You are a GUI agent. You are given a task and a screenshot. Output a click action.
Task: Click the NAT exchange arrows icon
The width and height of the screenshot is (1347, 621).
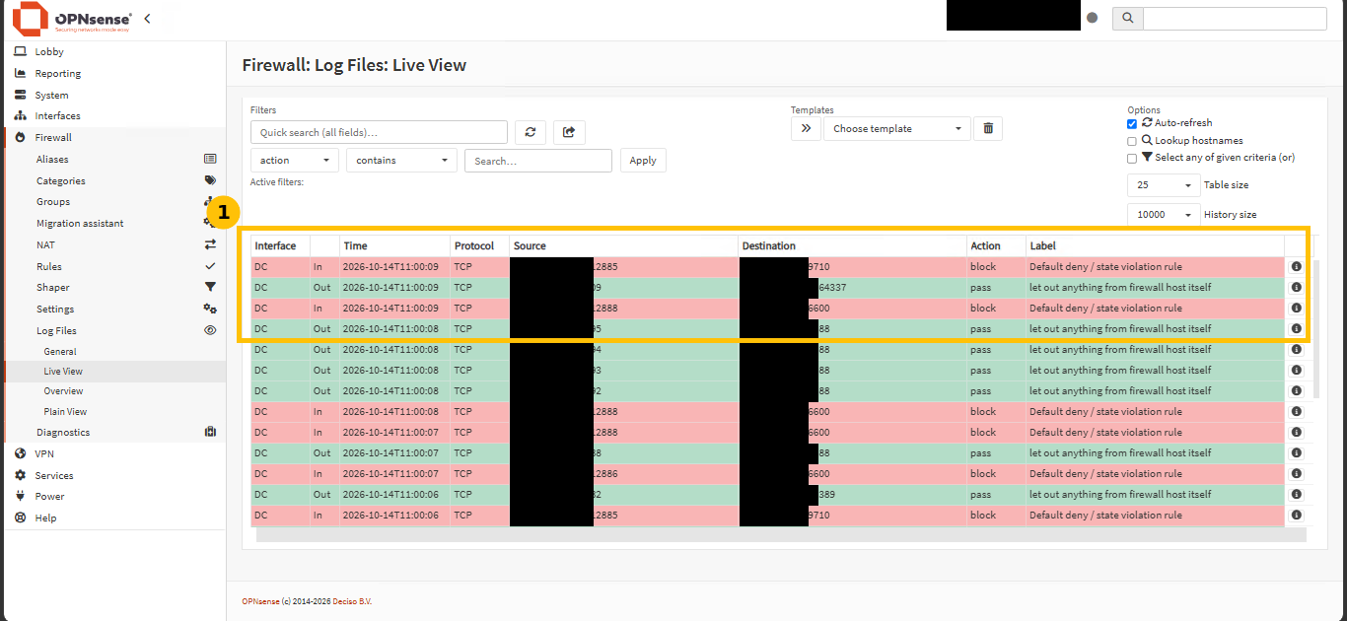[x=210, y=244]
